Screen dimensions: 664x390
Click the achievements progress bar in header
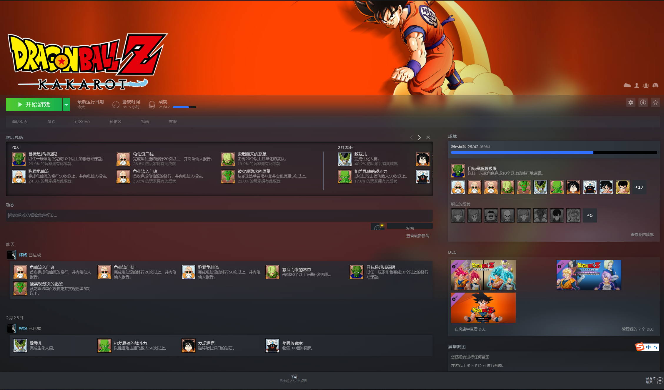tap(184, 107)
